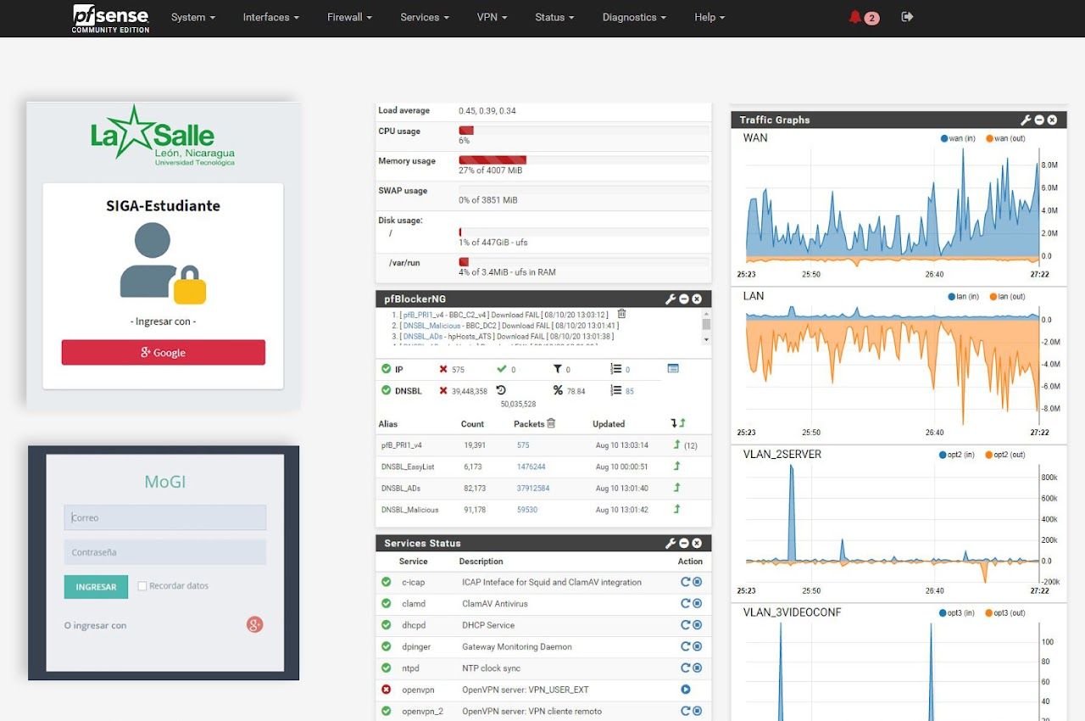1085x721 pixels.
Task: Open Traffic Graphs wrench settings
Action: 1027,120
